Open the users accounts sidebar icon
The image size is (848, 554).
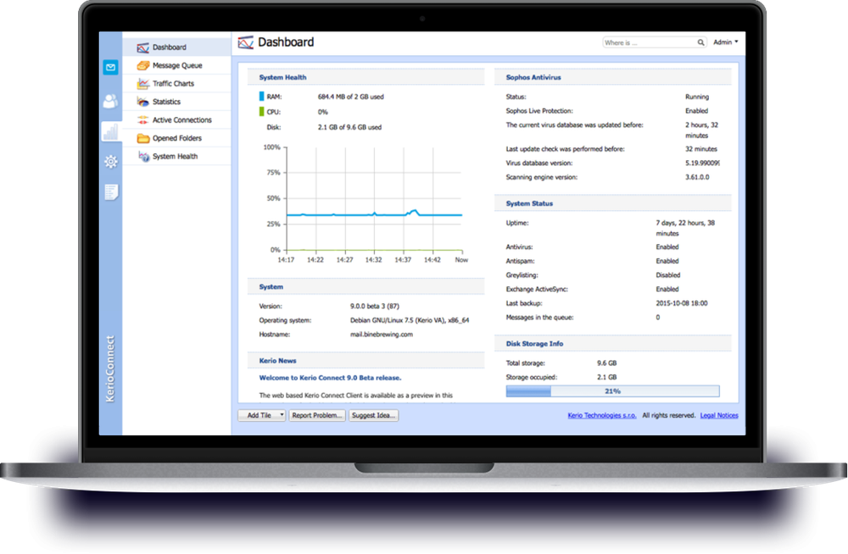click(x=111, y=101)
